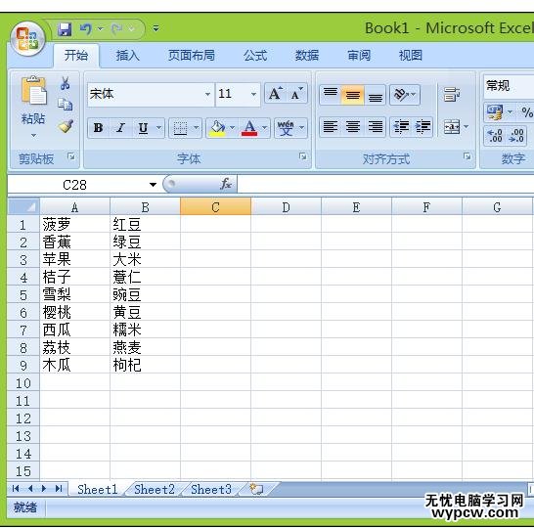Open the 页面布局 tab
Screen dimensions: 534x528
tap(192, 55)
